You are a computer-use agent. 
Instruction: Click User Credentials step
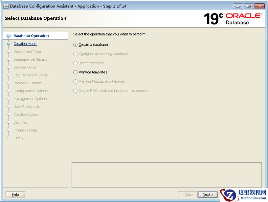pyautogui.click(x=27, y=107)
